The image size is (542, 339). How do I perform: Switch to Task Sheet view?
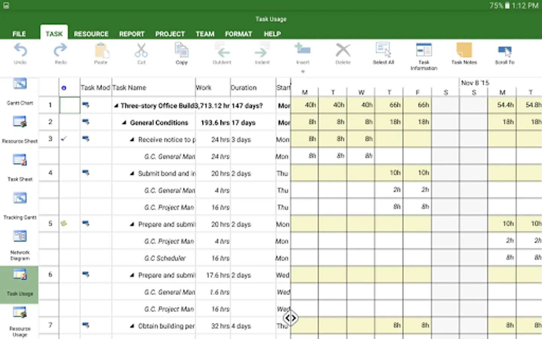20,168
